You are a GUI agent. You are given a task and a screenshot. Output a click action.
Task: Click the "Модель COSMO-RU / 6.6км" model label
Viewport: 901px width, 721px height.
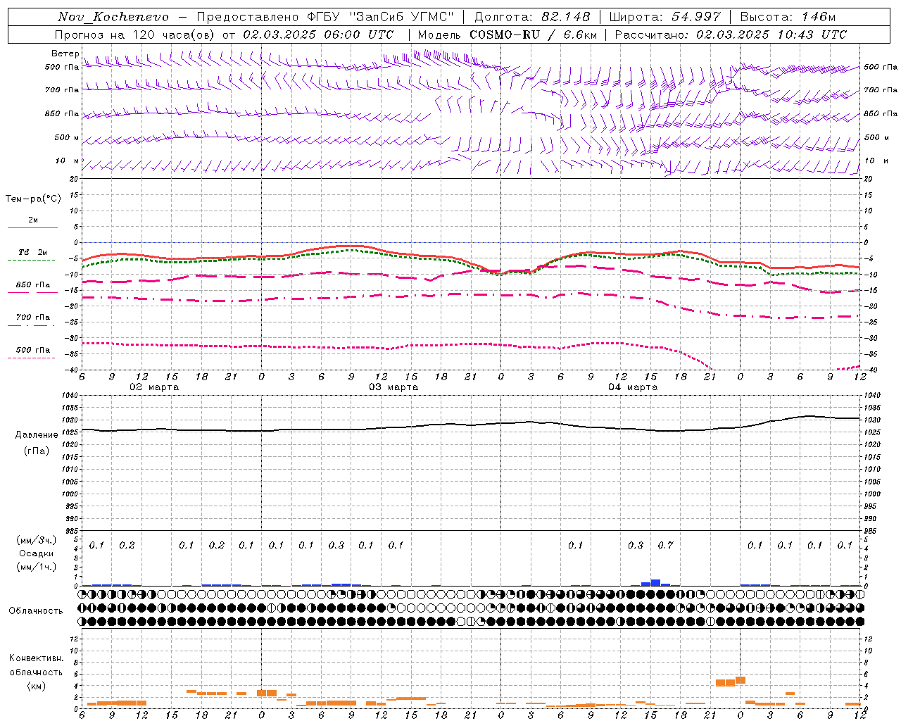click(508, 35)
